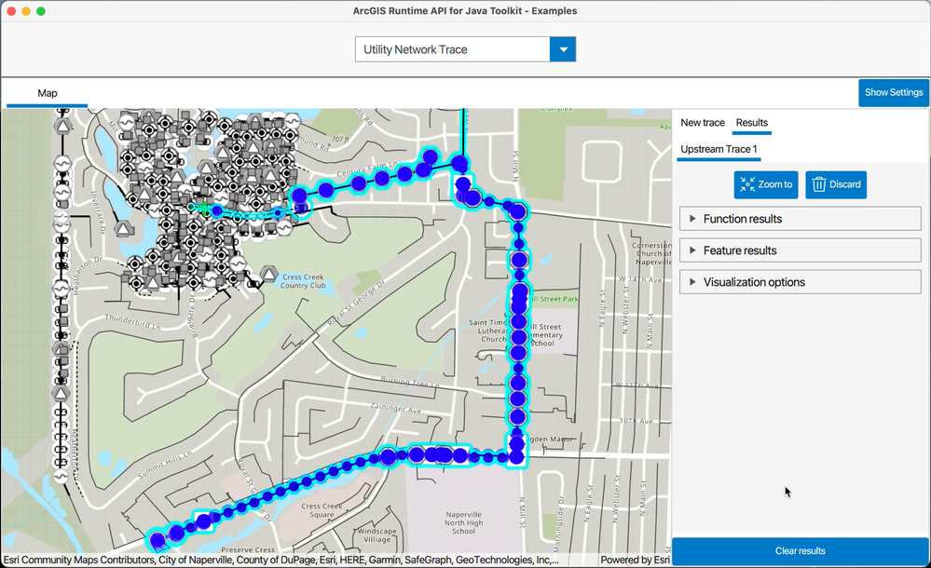
Task: Click the Royal St George Dr street label
Action: (x=356, y=304)
